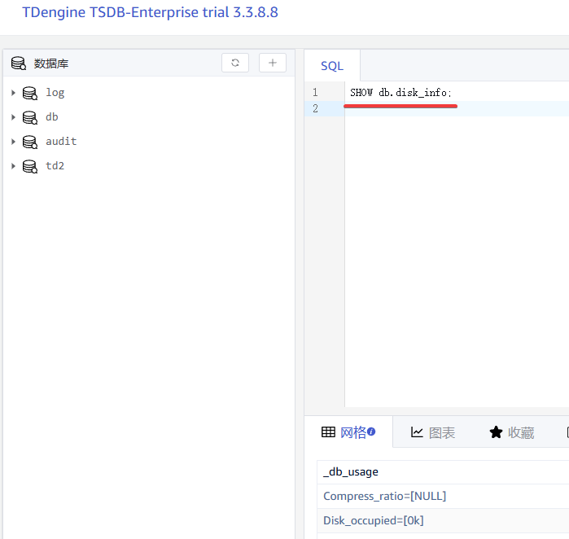The image size is (569, 539).
Task: Click the info icon beside 网格
Action: 371,432
